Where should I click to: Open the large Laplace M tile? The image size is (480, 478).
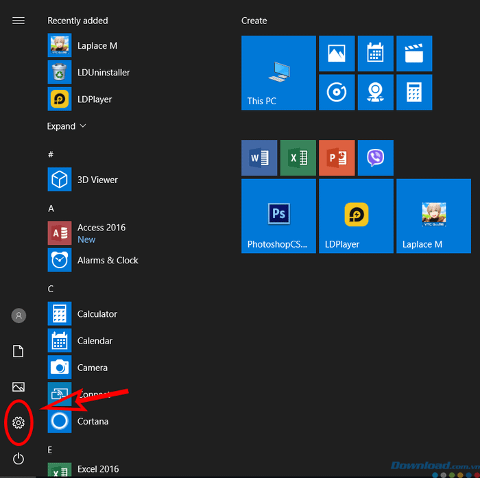point(433,216)
